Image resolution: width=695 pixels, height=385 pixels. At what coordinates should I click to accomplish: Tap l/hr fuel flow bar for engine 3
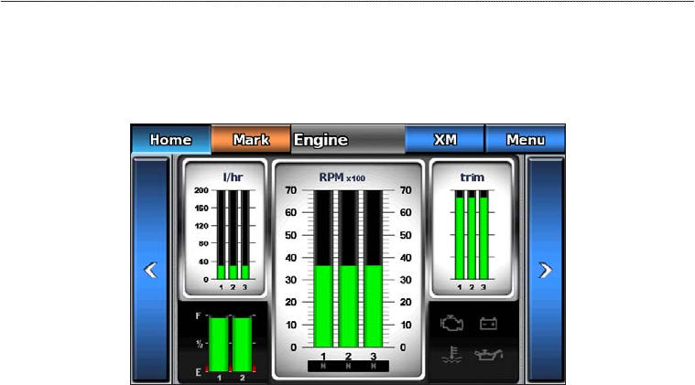[x=245, y=235]
